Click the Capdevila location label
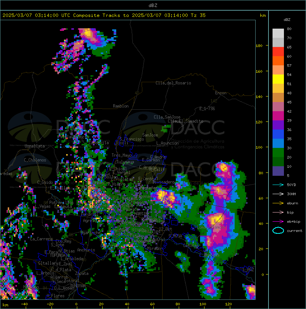Viewport: 306px width, 309px height. click(99, 143)
